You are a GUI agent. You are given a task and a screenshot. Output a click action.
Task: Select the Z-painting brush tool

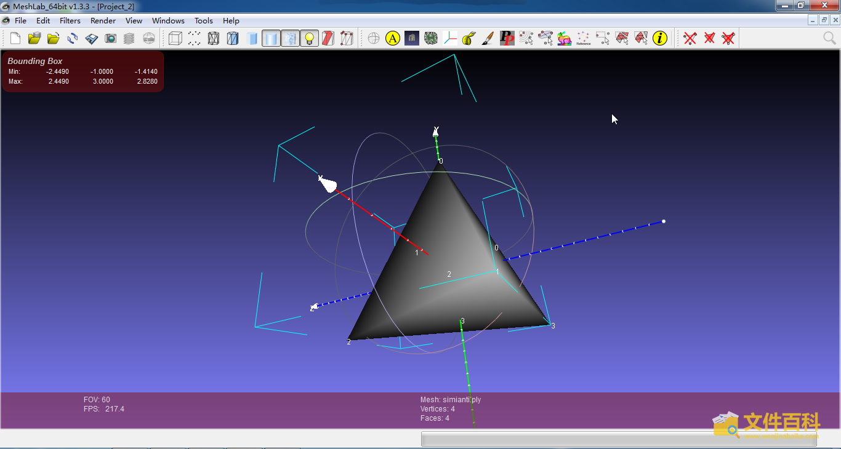tap(488, 39)
